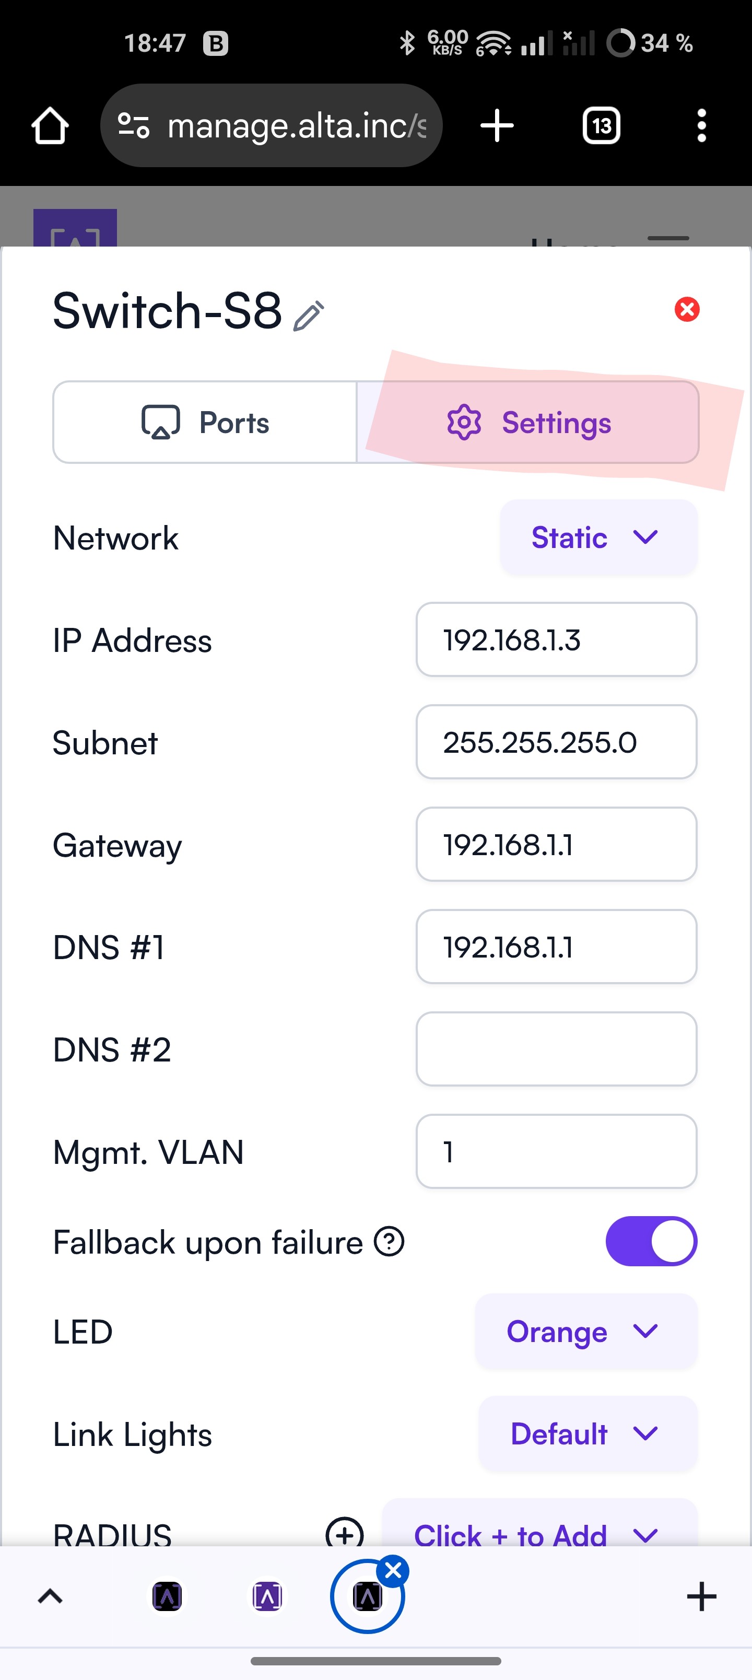
Task: Open the tab switcher showing 13 tabs
Action: (601, 125)
